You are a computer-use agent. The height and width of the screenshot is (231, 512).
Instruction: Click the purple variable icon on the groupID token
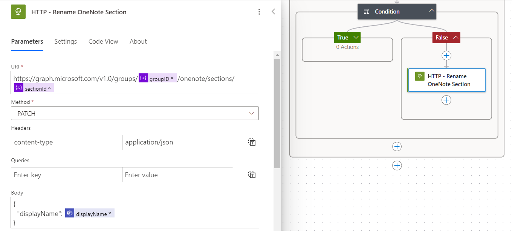click(143, 78)
